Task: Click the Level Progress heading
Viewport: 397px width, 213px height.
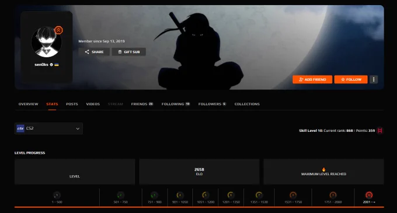Action: [30, 153]
